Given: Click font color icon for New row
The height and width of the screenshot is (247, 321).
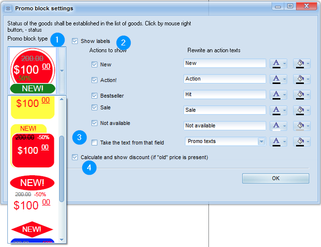Looking at the screenshot, I should (276, 63).
